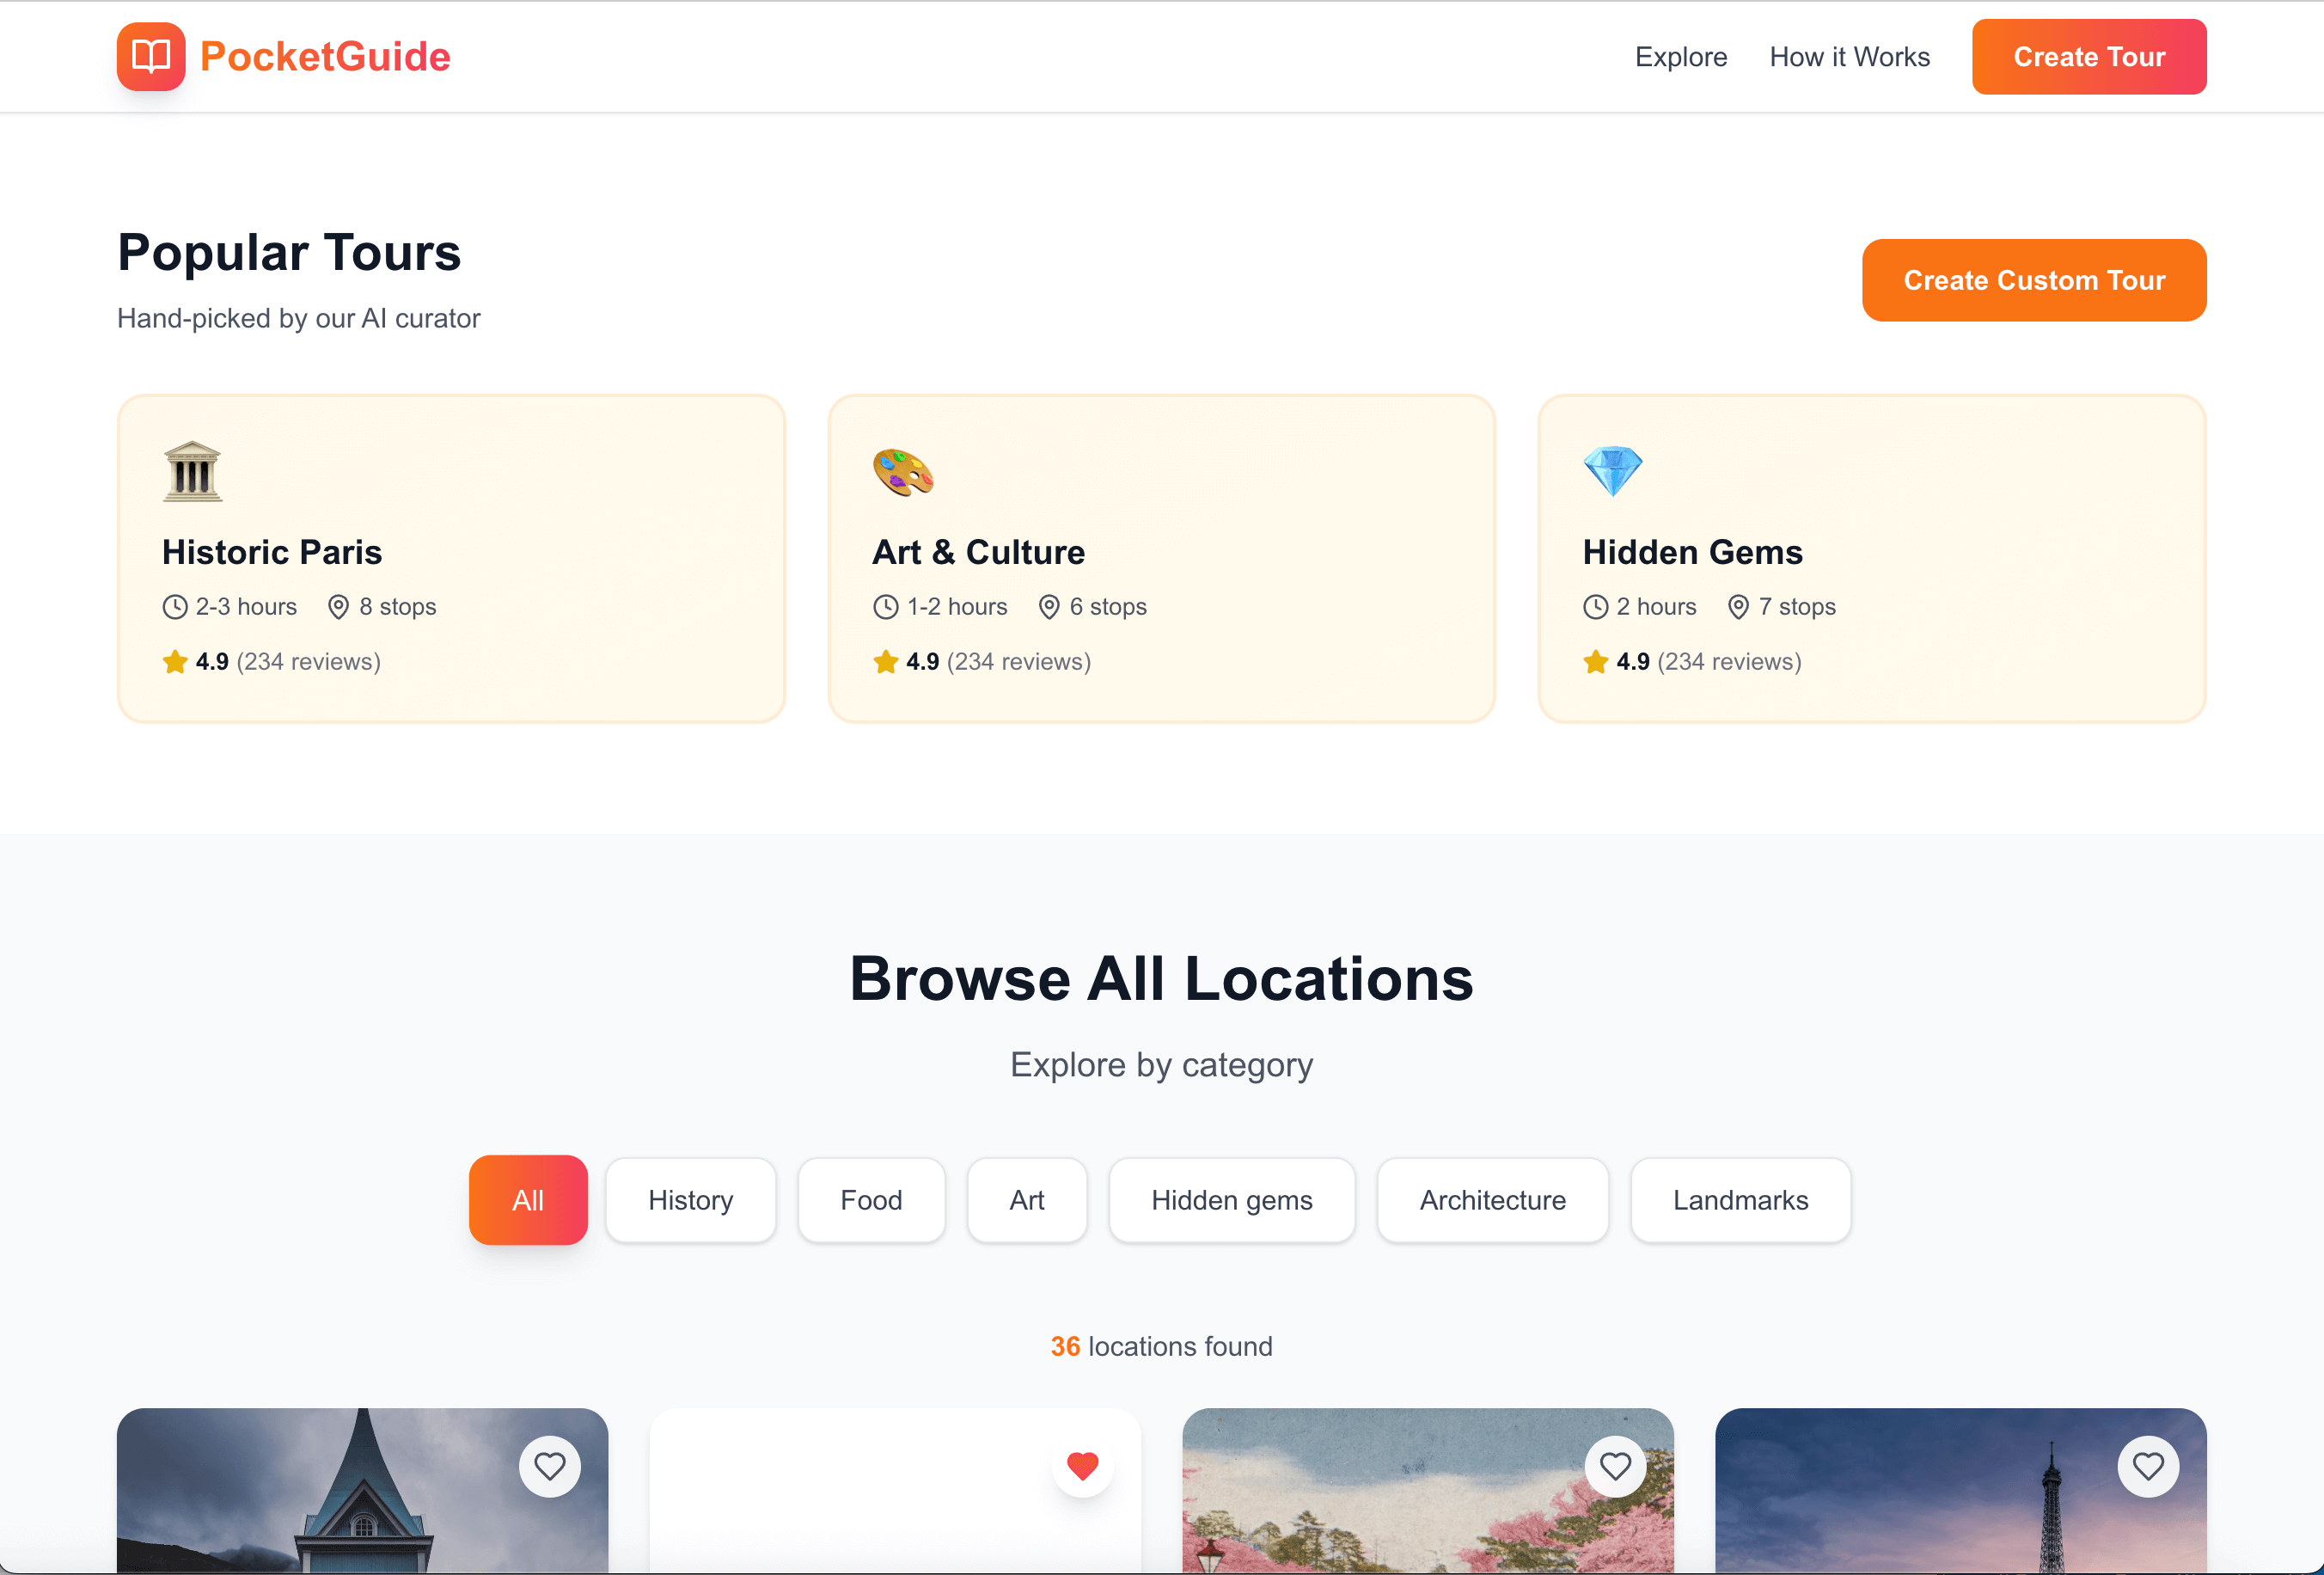Click the museum icon on Historic Paris
This screenshot has height=1575, width=2324.
192,471
